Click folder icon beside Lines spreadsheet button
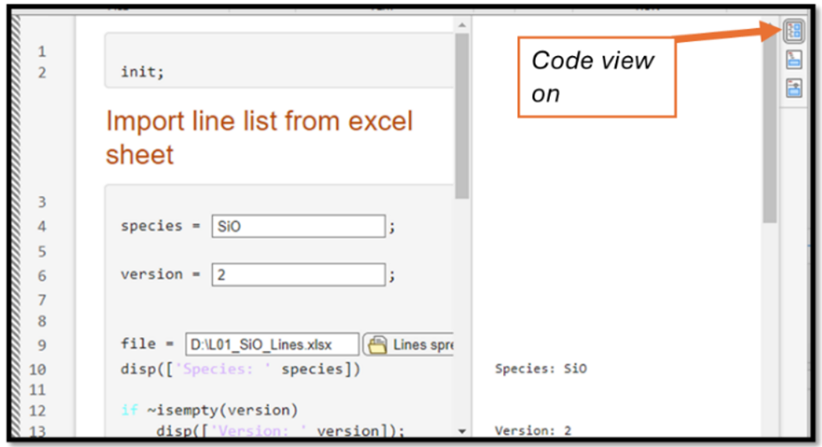The image size is (822, 447). pyautogui.click(x=377, y=344)
